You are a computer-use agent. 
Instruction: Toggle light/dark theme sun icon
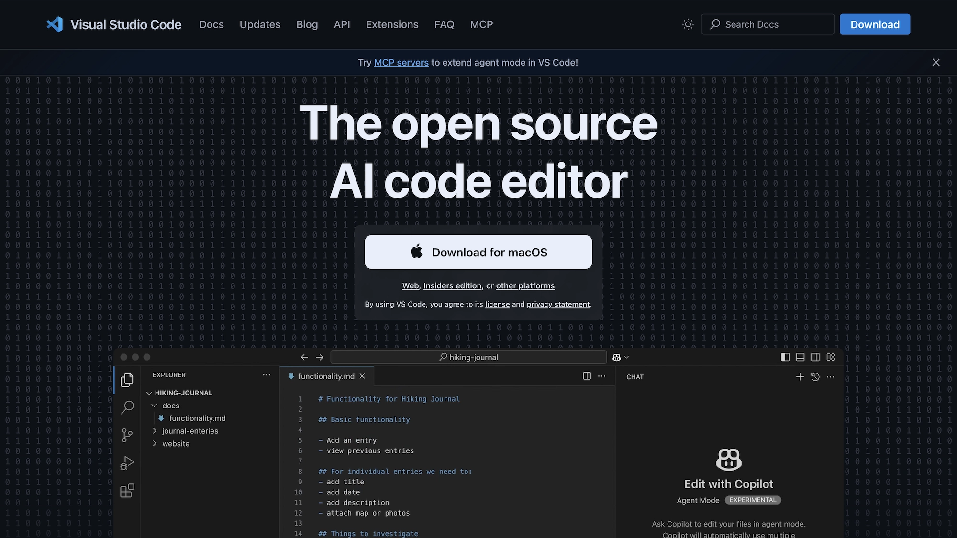coord(688,24)
